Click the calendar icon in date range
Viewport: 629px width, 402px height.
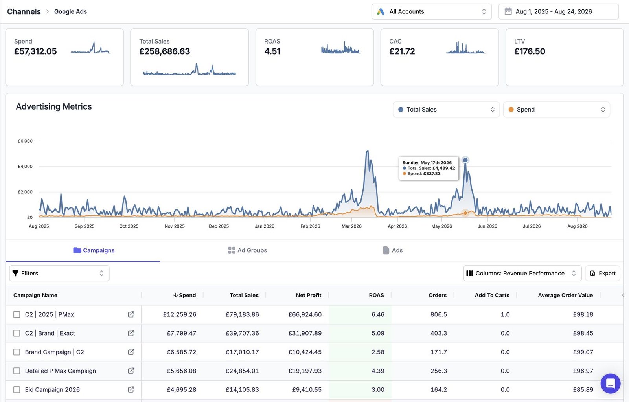[508, 11]
